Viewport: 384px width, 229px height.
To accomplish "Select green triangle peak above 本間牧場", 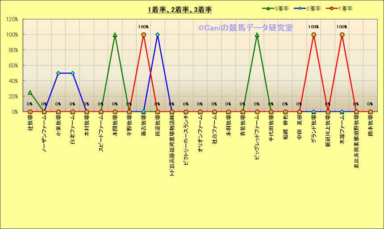I will click(x=115, y=35).
